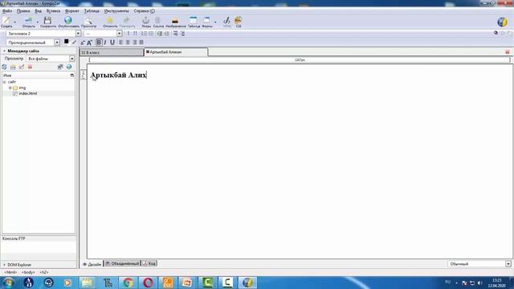Viewport: 514px width, 289px height.
Task: Open the Формат menu
Action: (x=72, y=11)
